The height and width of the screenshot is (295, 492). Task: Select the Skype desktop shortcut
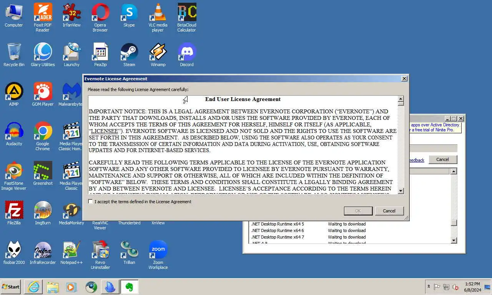129,16
